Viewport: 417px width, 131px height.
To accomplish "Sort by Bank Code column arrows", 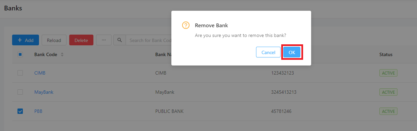I will click(x=62, y=54).
